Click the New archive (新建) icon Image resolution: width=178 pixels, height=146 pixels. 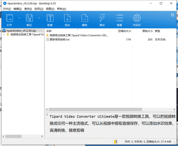pyautogui.click(x=50, y=18)
